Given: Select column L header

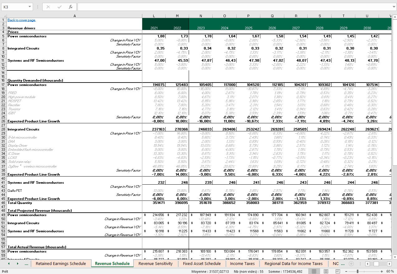Looking at the screenshot, I should point(154,16).
